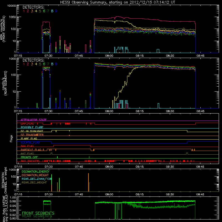Click the FRONTS_OFF flag label
This screenshot has width=222, height=222.
pos(29,157)
